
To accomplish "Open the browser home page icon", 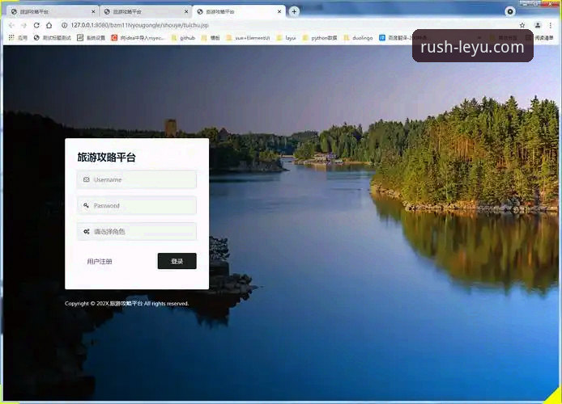I will [49, 25].
